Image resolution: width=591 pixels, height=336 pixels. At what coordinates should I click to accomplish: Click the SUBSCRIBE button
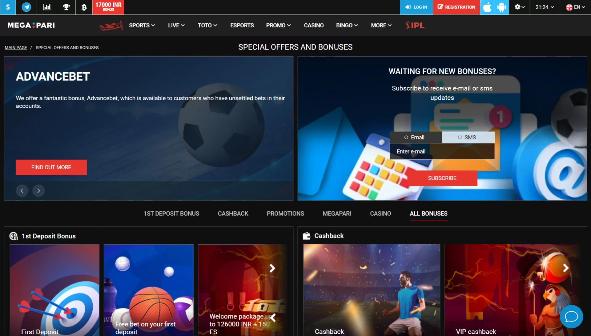[x=442, y=178]
